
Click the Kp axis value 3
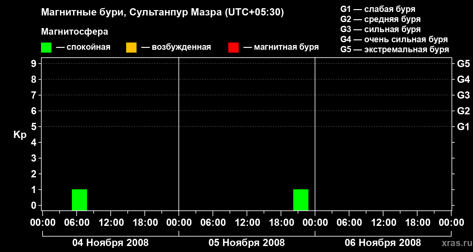coord(34,158)
